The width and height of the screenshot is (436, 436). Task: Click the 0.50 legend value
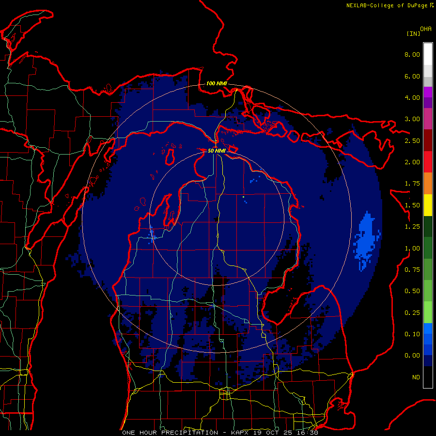412,291
